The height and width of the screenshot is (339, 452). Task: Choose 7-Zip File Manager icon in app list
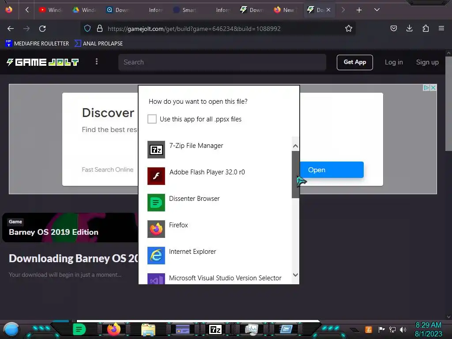pyautogui.click(x=156, y=150)
